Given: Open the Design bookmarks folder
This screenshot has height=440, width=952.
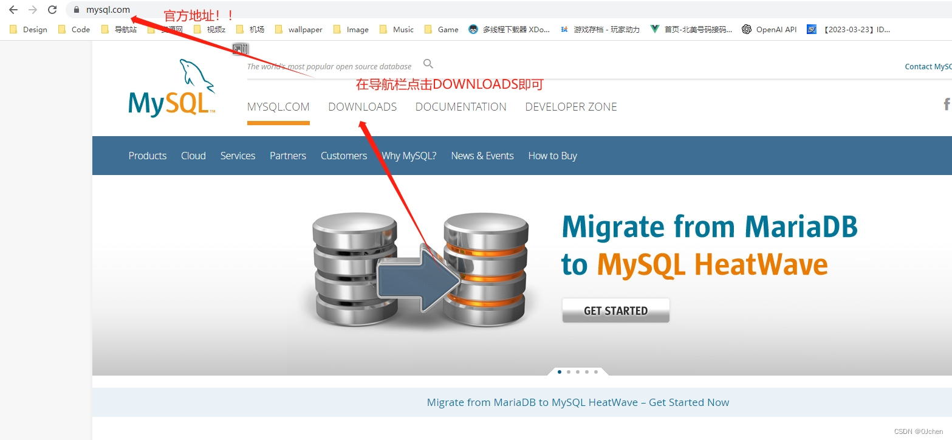Looking at the screenshot, I should 29,29.
